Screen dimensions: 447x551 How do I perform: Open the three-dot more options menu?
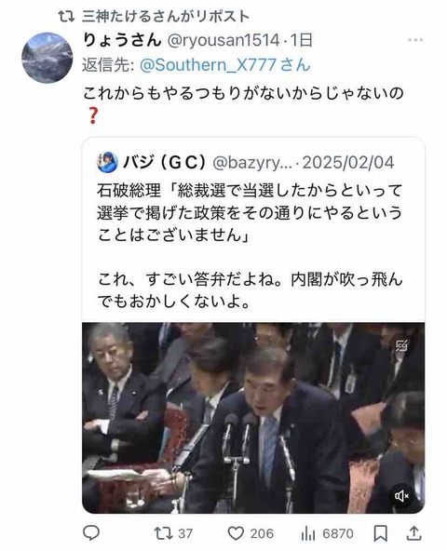[415, 40]
